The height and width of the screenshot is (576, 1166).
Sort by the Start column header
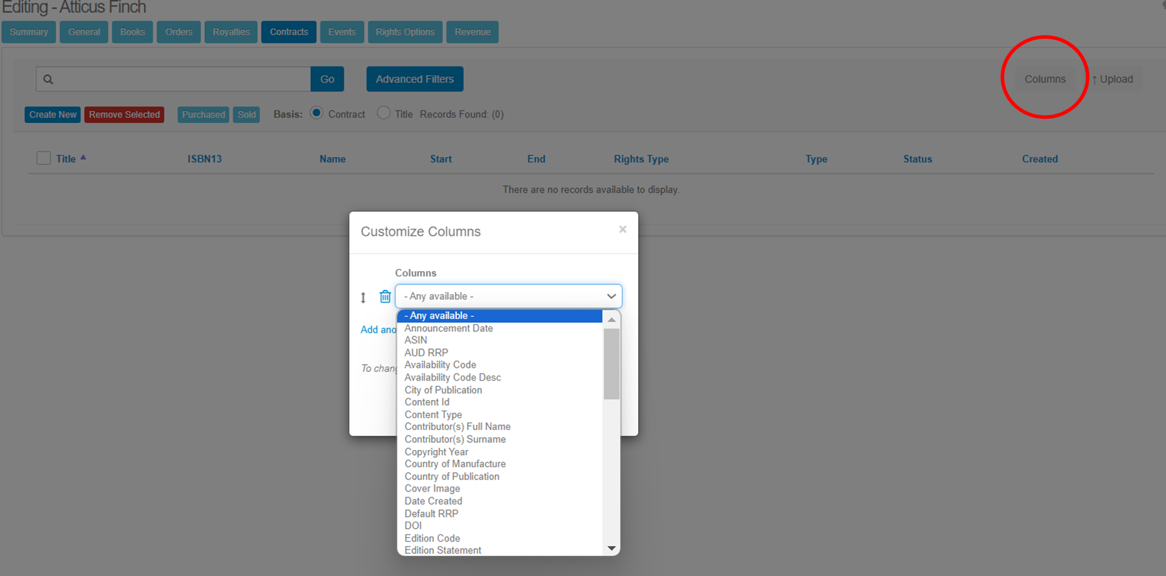coord(440,159)
